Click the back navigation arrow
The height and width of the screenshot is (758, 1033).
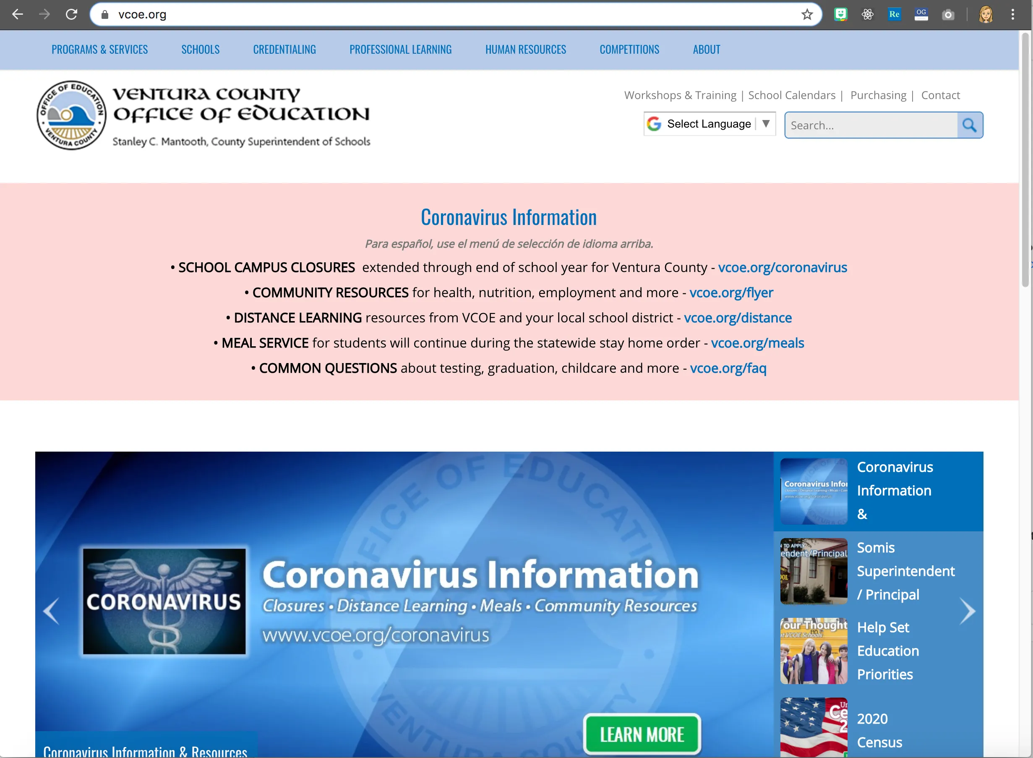click(x=18, y=14)
